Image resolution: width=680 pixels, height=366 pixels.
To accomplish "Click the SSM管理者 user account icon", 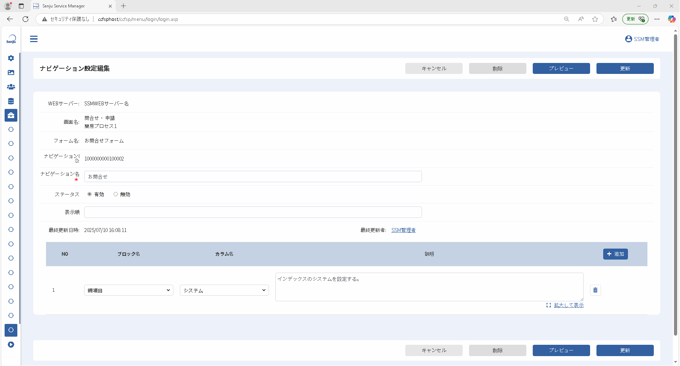I will pyautogui.click(x=629, y=39).
